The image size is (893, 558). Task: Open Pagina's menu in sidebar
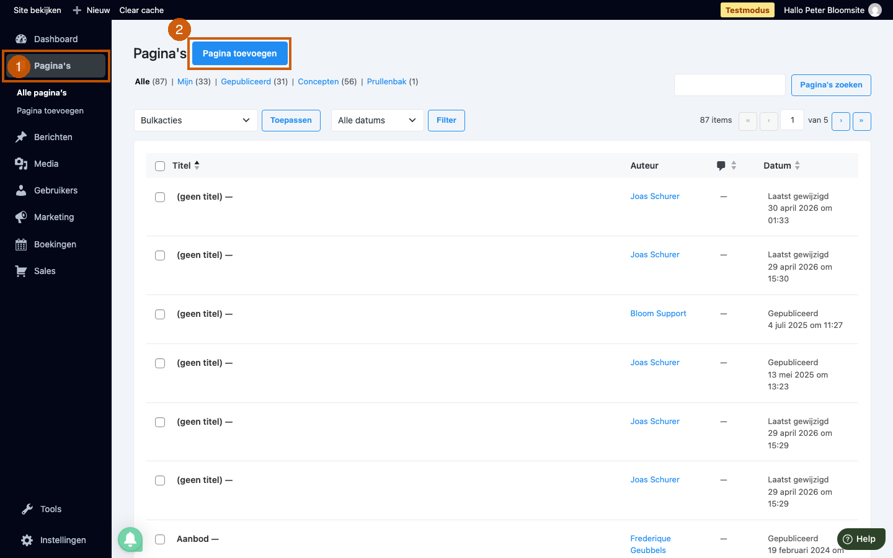(56, 66)
